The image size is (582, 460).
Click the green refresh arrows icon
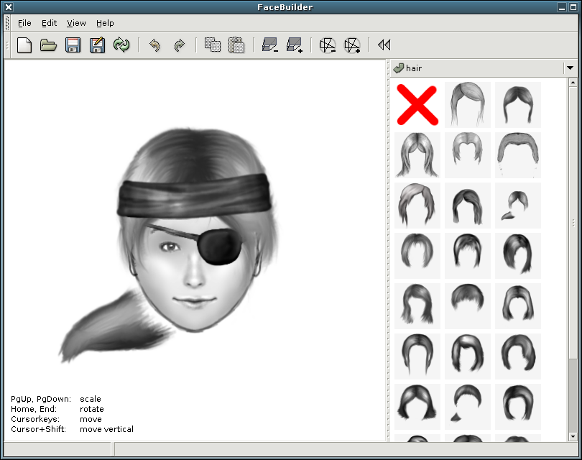[x=121, y=45]
